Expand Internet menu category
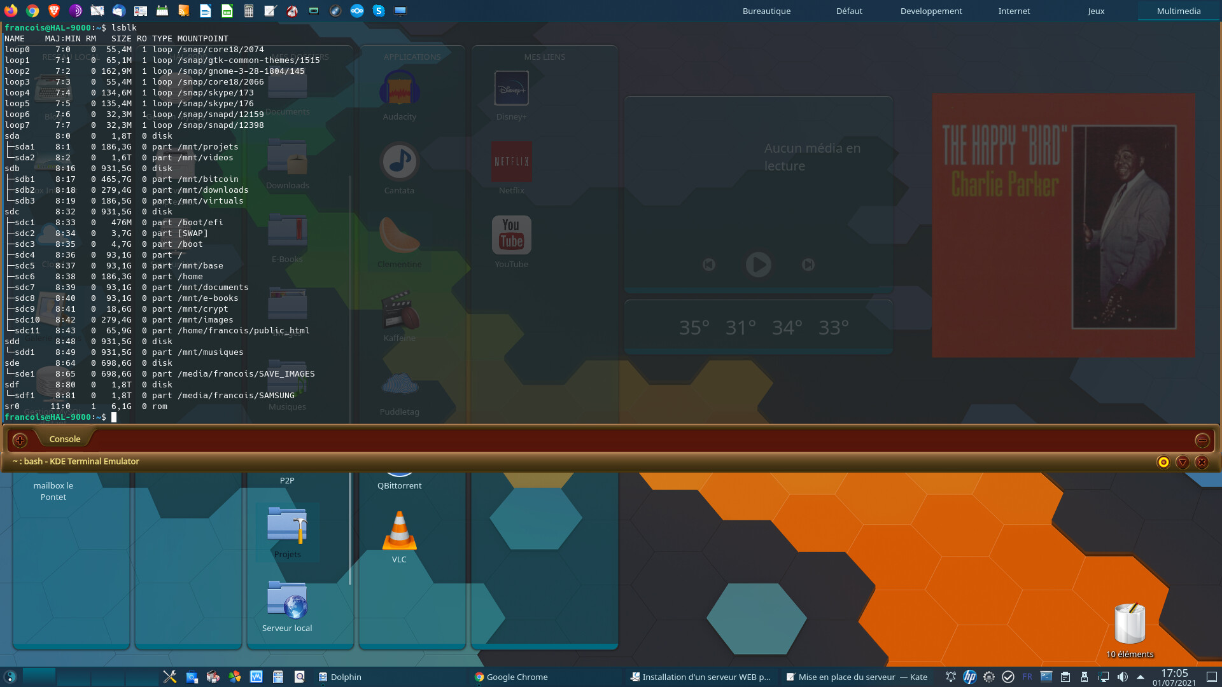The image size is (1222, 687). tap(1013, 11)
